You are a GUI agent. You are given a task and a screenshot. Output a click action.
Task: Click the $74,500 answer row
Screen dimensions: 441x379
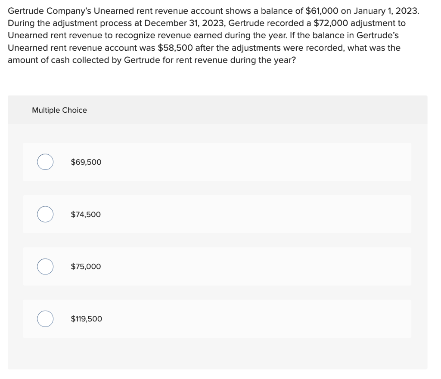[x=217, y=214]
